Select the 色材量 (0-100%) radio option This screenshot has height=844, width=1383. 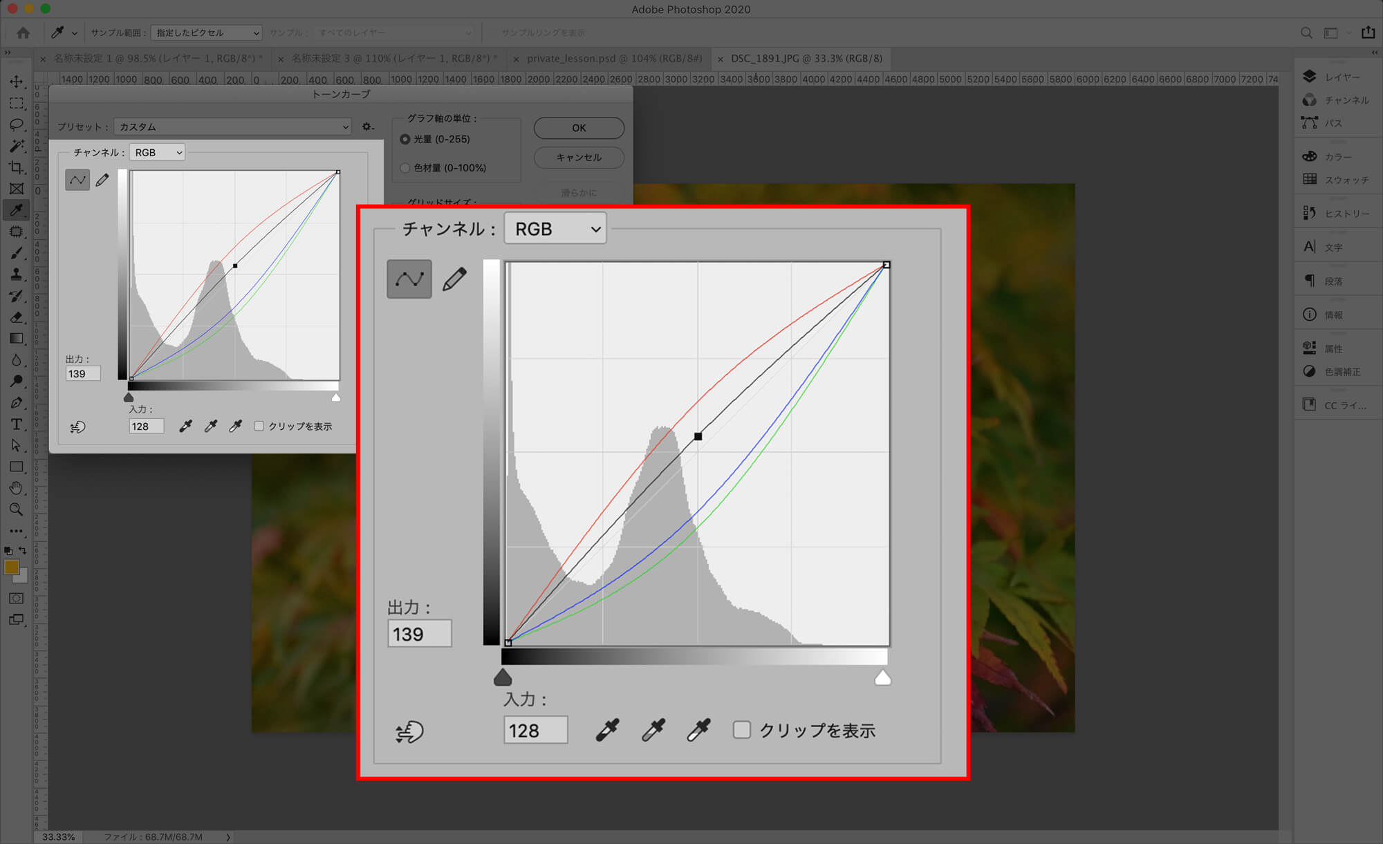405,168
